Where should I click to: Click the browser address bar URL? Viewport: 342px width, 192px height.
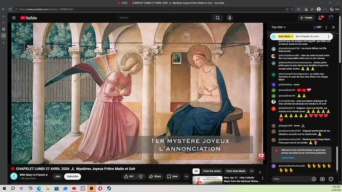pos(46,9)
